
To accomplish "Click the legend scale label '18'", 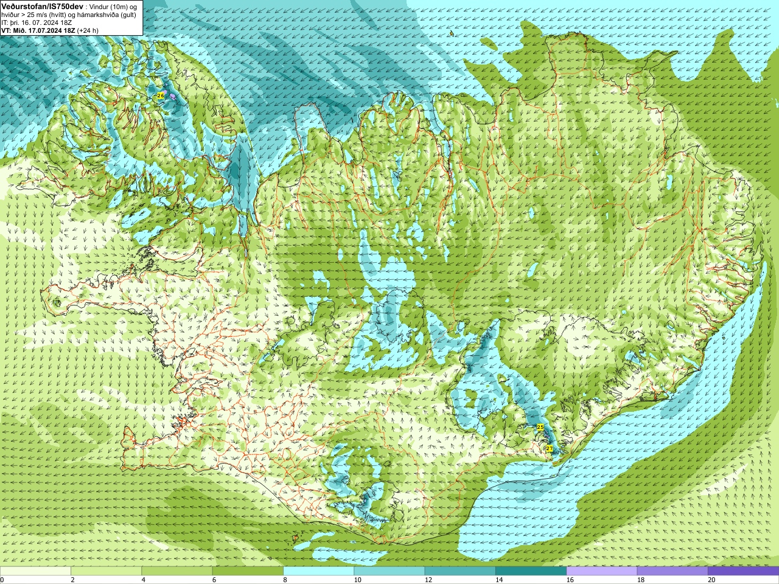I will point(640,580).
